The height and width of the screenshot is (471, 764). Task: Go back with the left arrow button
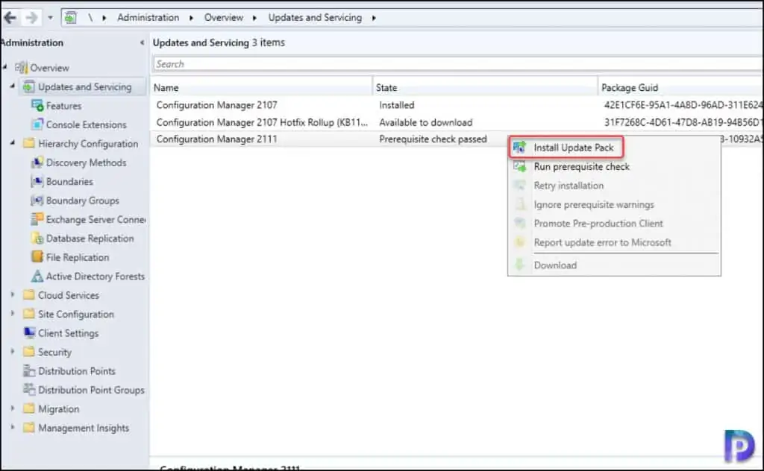tap(10, 18)
